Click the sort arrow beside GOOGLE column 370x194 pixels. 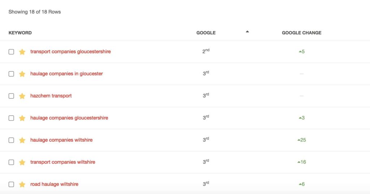(x=247, y=31)
